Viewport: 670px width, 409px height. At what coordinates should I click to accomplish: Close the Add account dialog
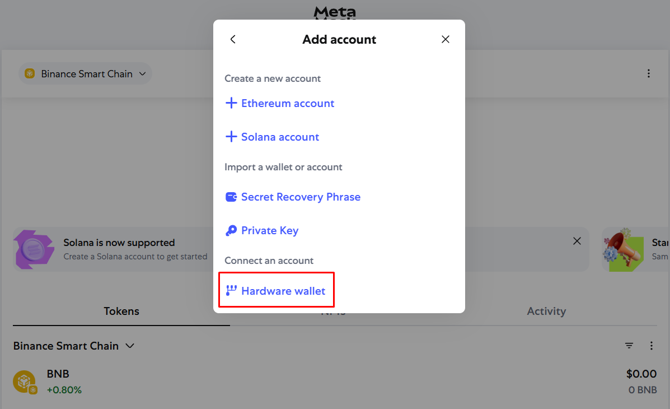tap(445, 39)
